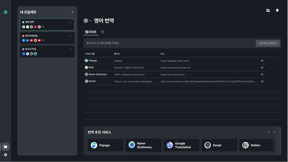
Task: Click red color dot on 와이어프레임 card
Action: pos(23,36)
